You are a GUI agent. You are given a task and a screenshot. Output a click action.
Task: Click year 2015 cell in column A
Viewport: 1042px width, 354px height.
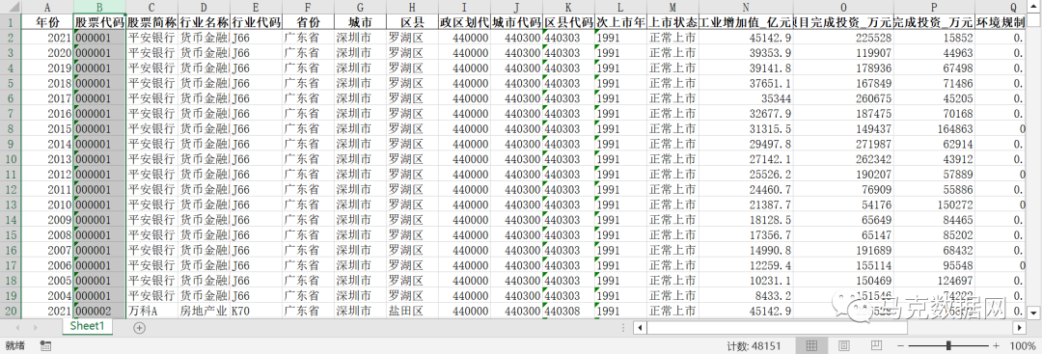click(48, 129)
